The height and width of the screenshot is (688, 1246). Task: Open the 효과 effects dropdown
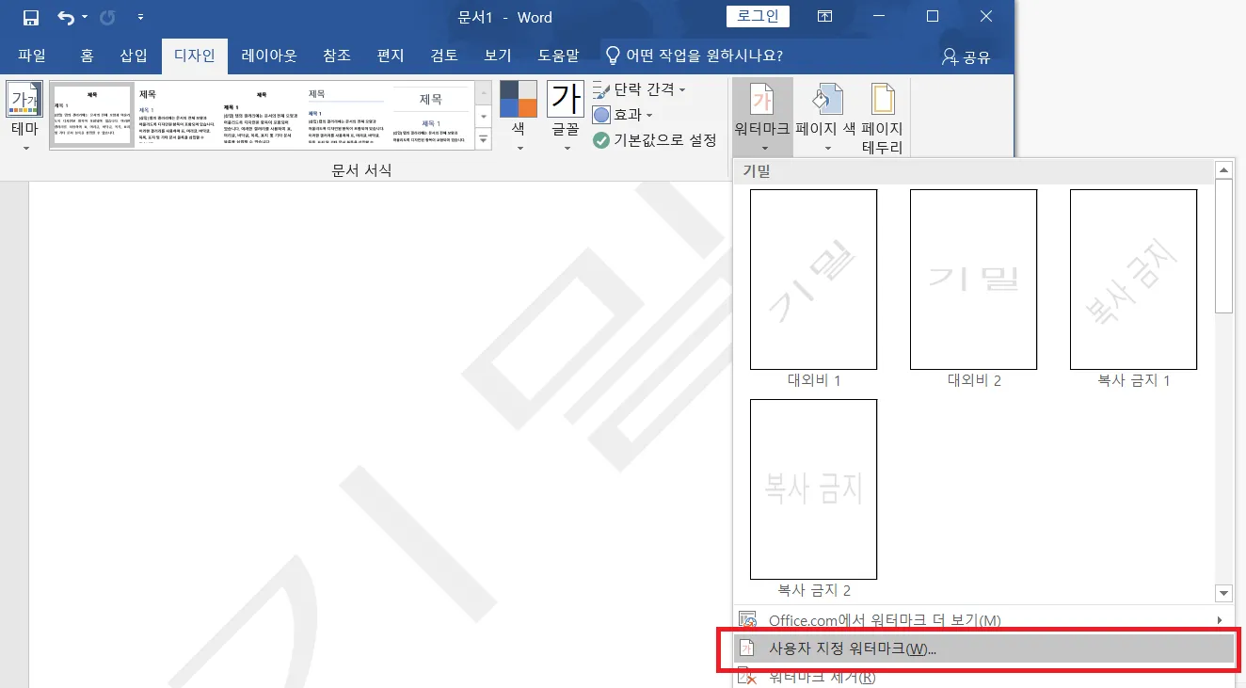624,115
